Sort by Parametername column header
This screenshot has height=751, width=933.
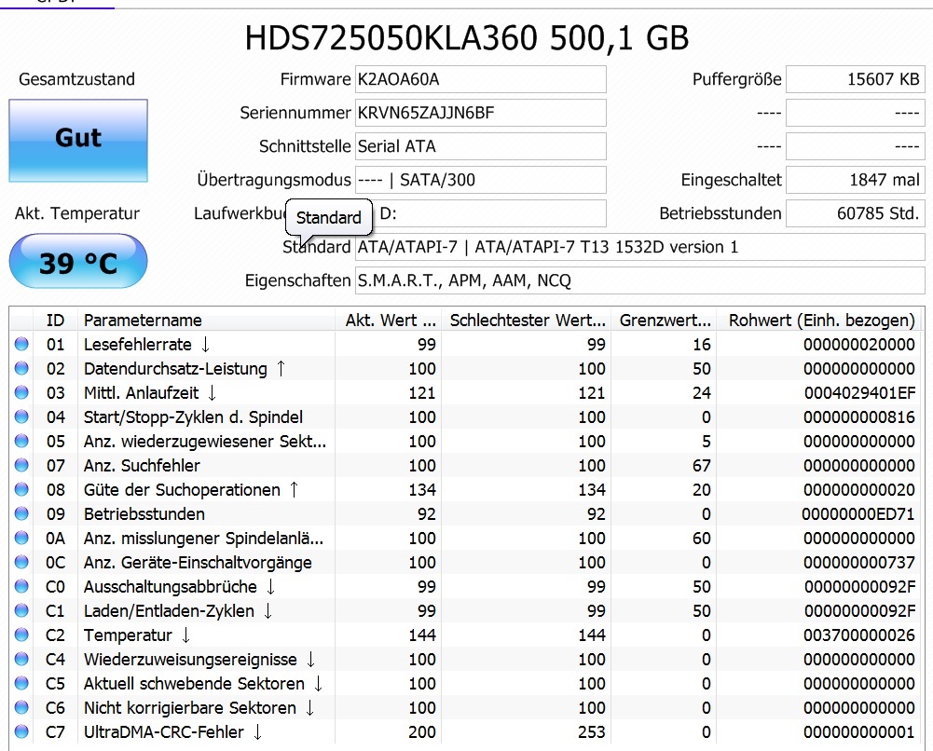[206, 320]
